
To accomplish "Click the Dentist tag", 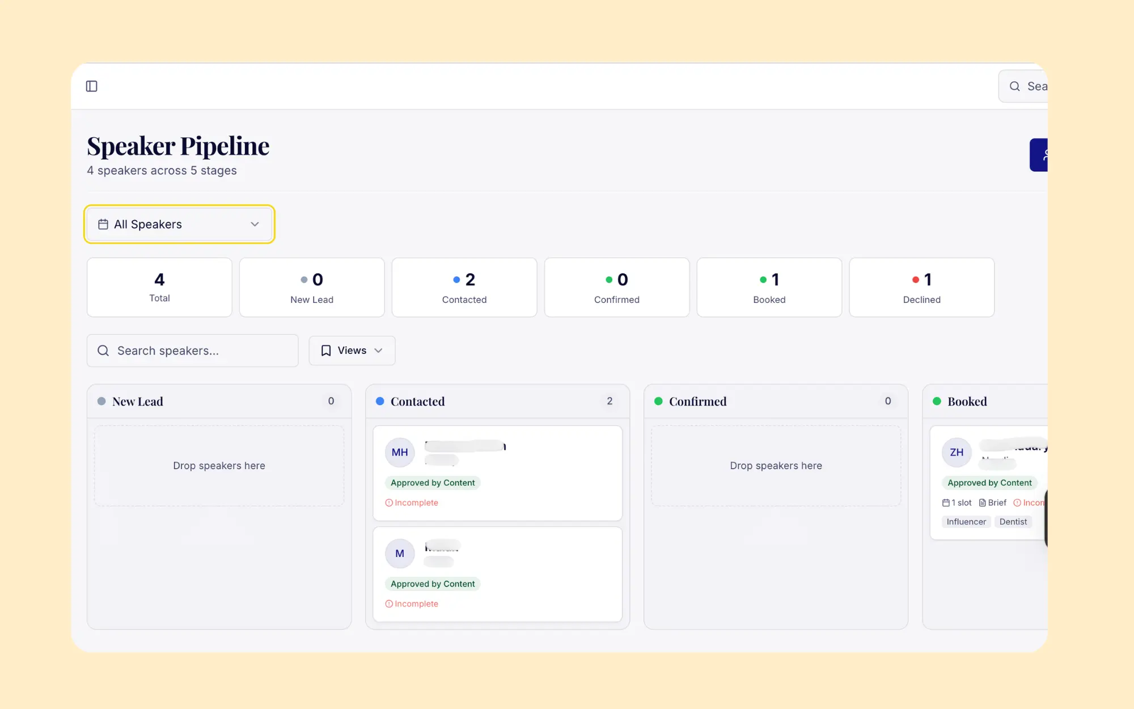I will [x=1013, y=522].
